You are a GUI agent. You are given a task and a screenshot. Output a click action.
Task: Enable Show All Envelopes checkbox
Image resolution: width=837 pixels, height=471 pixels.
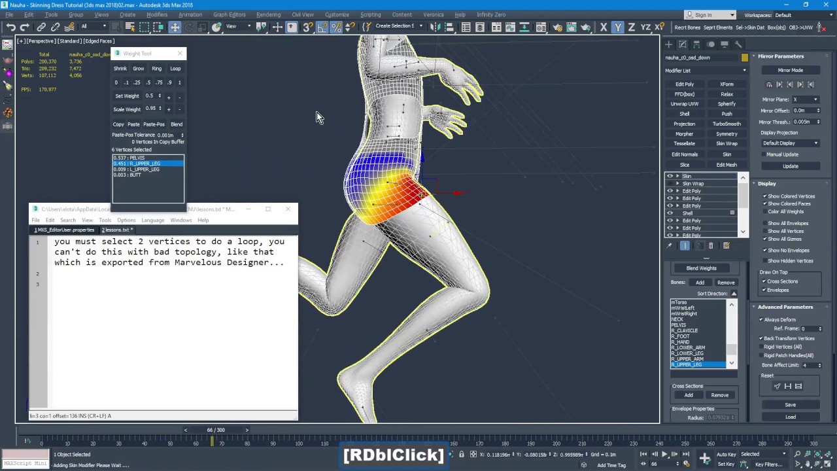[764, 223]
